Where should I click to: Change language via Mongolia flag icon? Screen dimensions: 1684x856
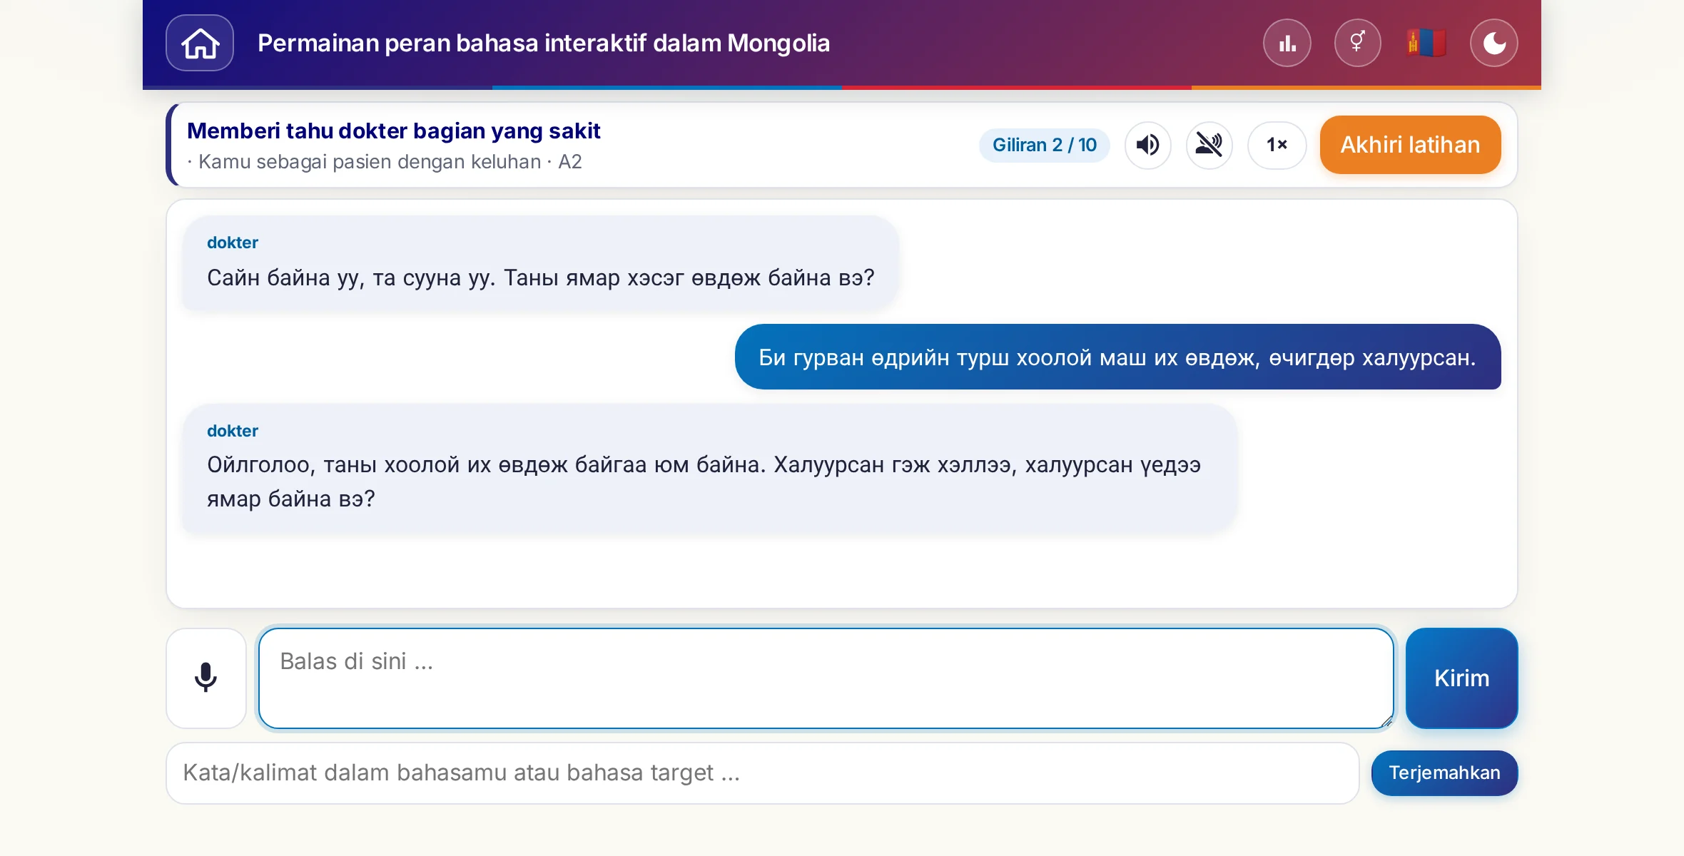click(x=1426, y=43)
